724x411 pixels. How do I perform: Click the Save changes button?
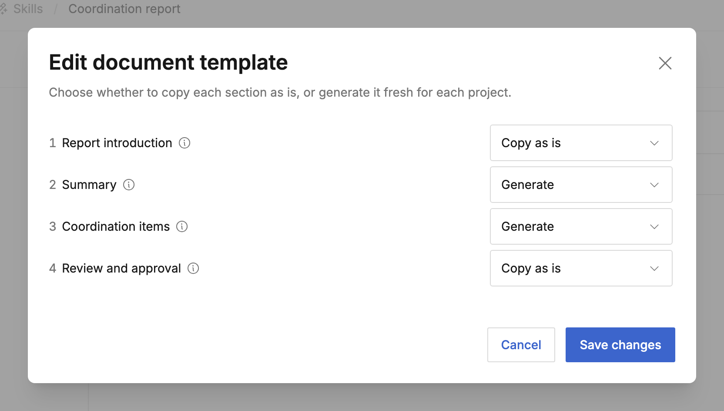(620, 345)
